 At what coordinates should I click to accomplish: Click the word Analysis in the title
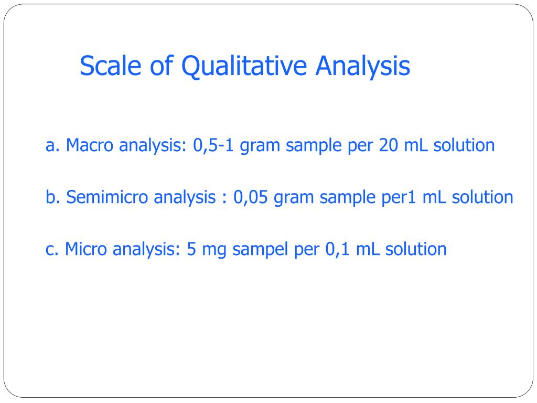click(363, 67)
